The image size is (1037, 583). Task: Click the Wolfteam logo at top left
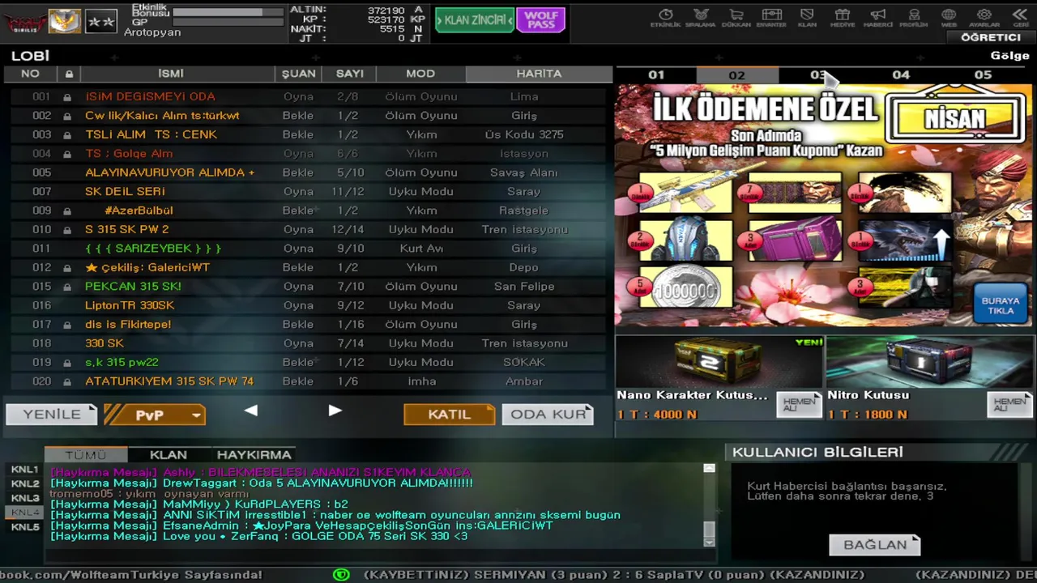click(x=24, y=23)
